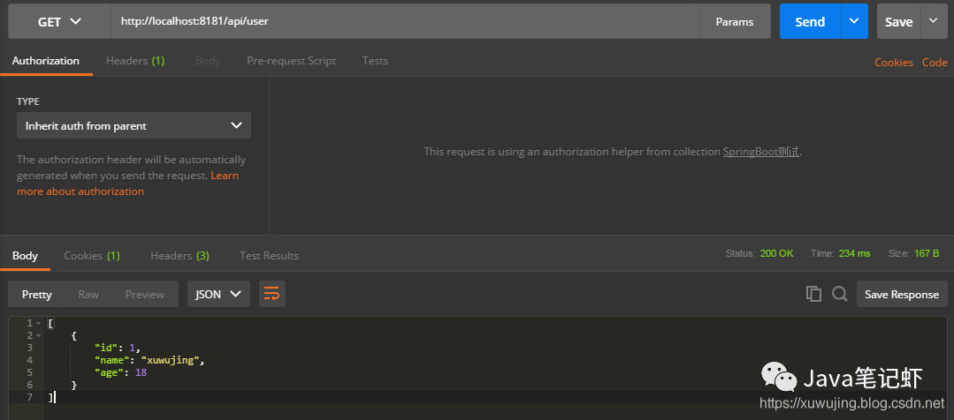954x420 pixels.
Task: Send the request
Action: [810, 21]
